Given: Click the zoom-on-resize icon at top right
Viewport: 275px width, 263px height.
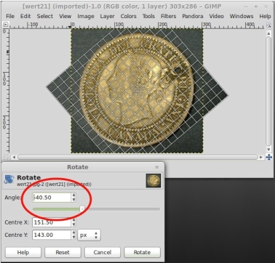Looking at the screenshot, I should tap(268, 25).
